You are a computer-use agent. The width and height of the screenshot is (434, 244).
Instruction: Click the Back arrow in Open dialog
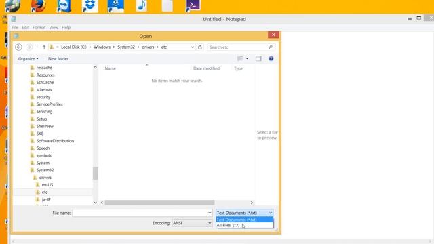click(18, 47)
